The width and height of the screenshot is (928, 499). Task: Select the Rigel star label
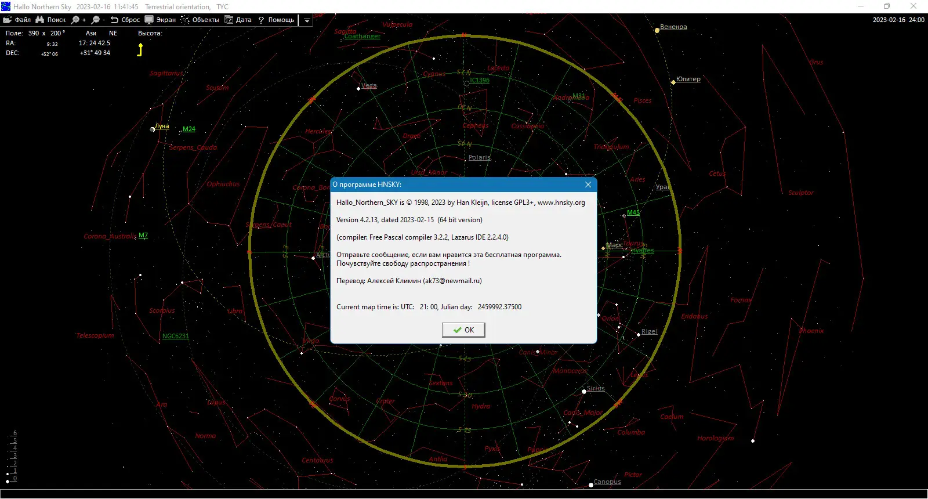click(x=650, y=332)
